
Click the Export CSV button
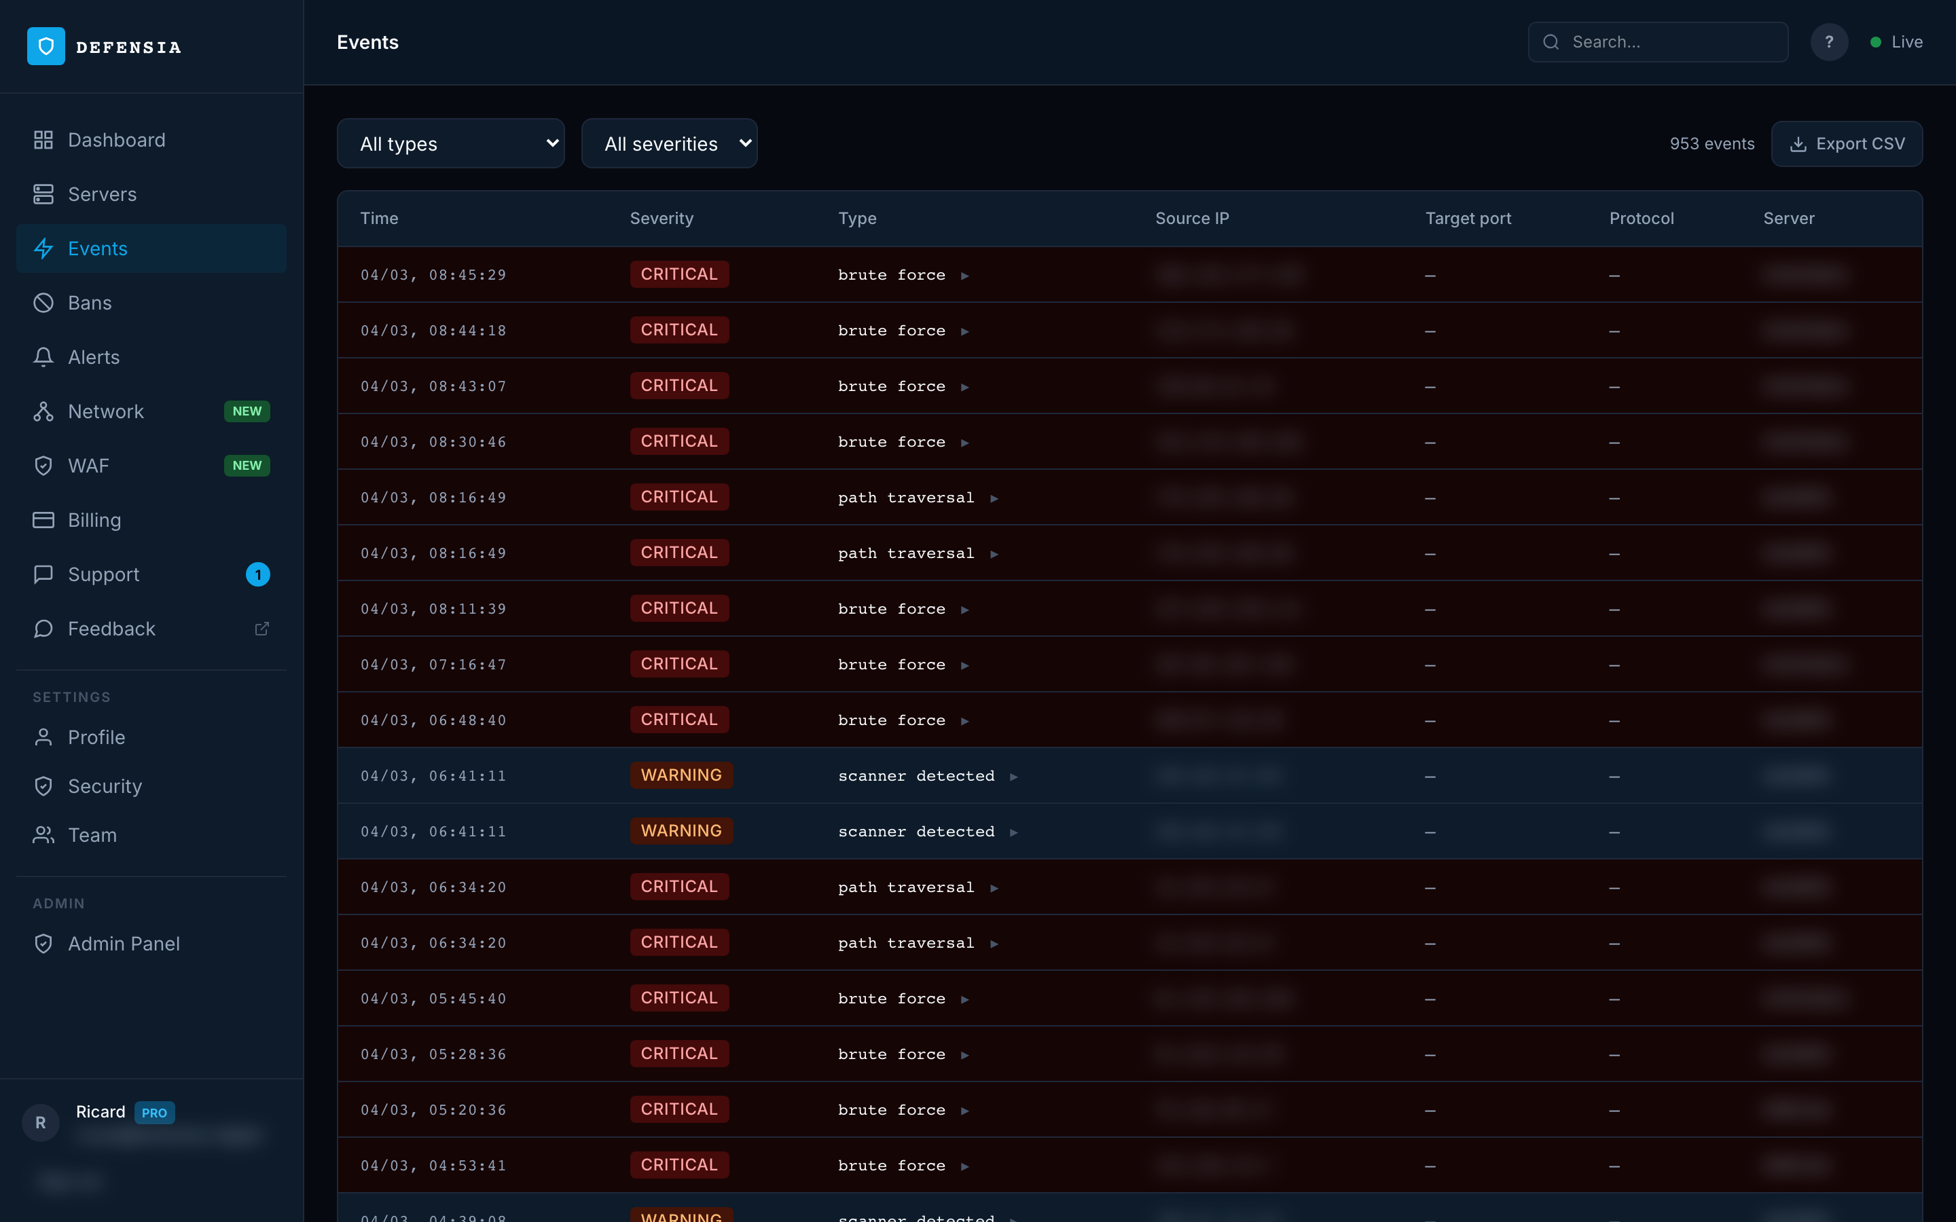point(1847,144)
